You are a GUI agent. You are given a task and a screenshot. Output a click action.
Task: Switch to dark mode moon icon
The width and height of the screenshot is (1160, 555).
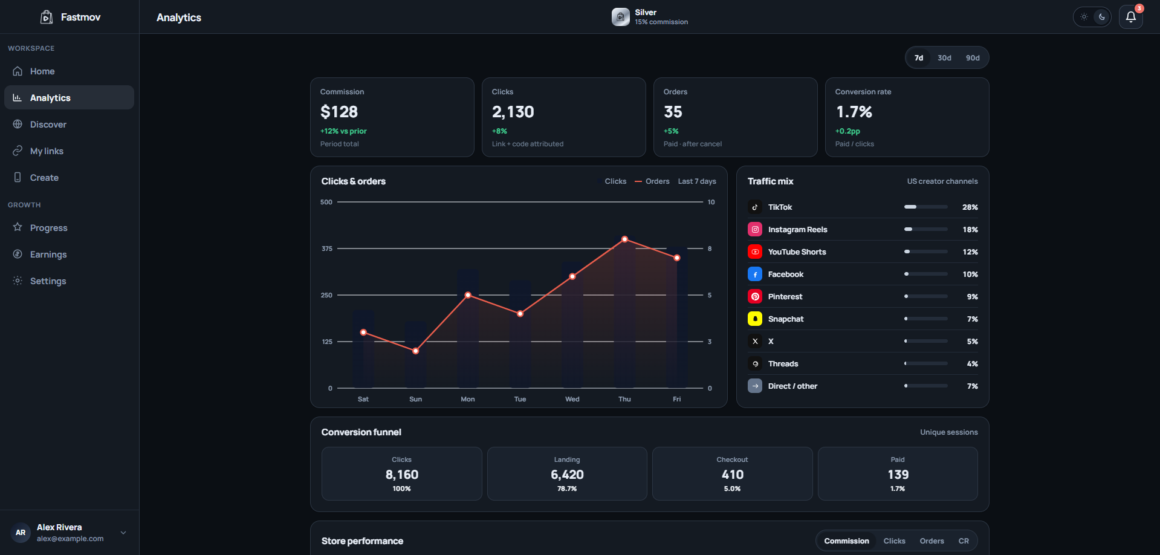click(x=1102, y=17)
